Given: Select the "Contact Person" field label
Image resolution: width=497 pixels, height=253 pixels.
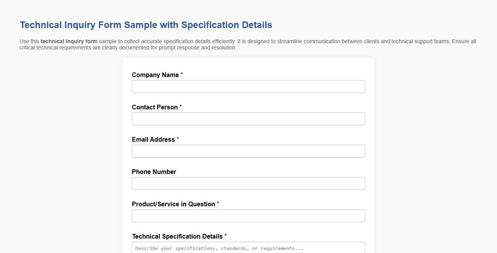Looking at the screenshot, I should point(155,107).
